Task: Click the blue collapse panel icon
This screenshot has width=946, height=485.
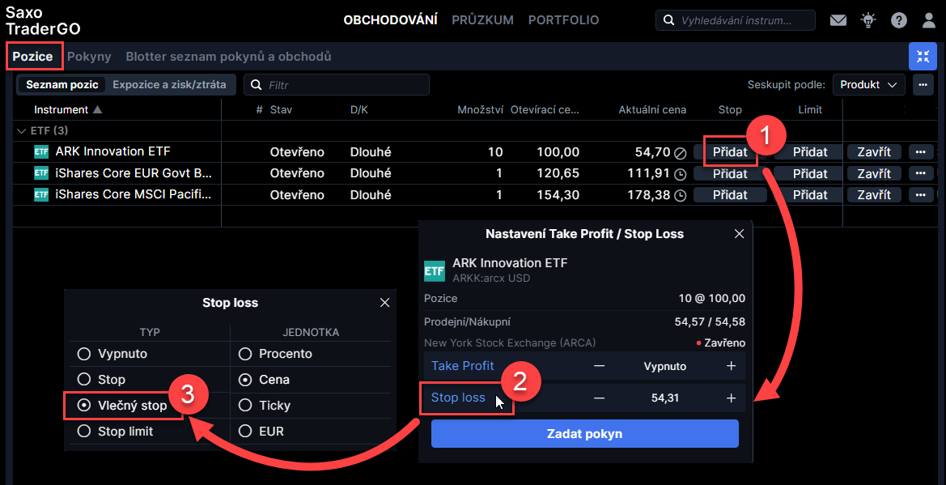Action: (x=923, y=57)
